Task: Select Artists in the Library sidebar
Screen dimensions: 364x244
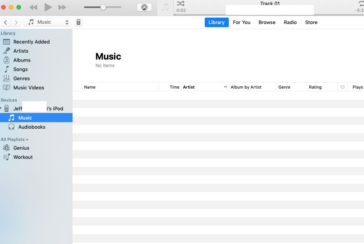Action: point(36,51)
